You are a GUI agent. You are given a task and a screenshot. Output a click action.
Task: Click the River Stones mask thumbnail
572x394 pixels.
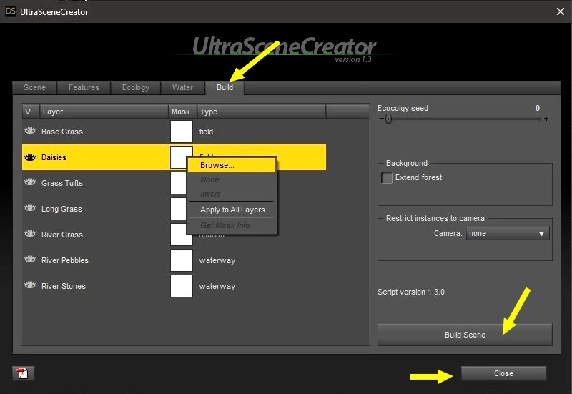(182, 286)
